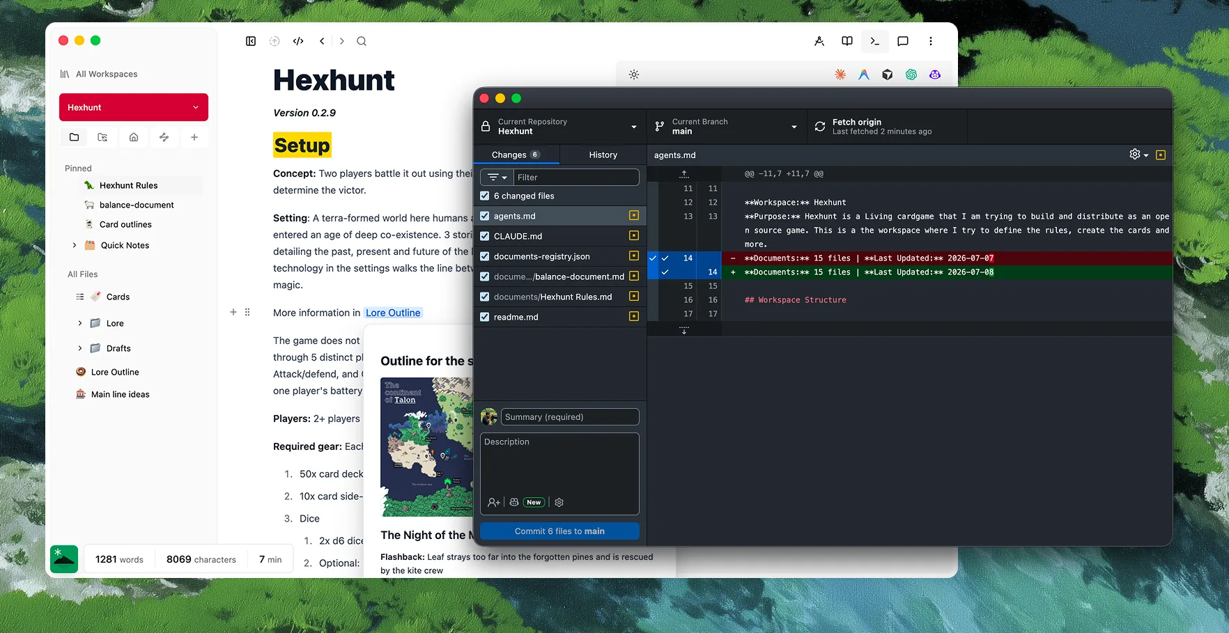Screen dimensions: 1229x633
Task: Click the drafting compass icon in notes toolbar
Action: tap(819, 41)
